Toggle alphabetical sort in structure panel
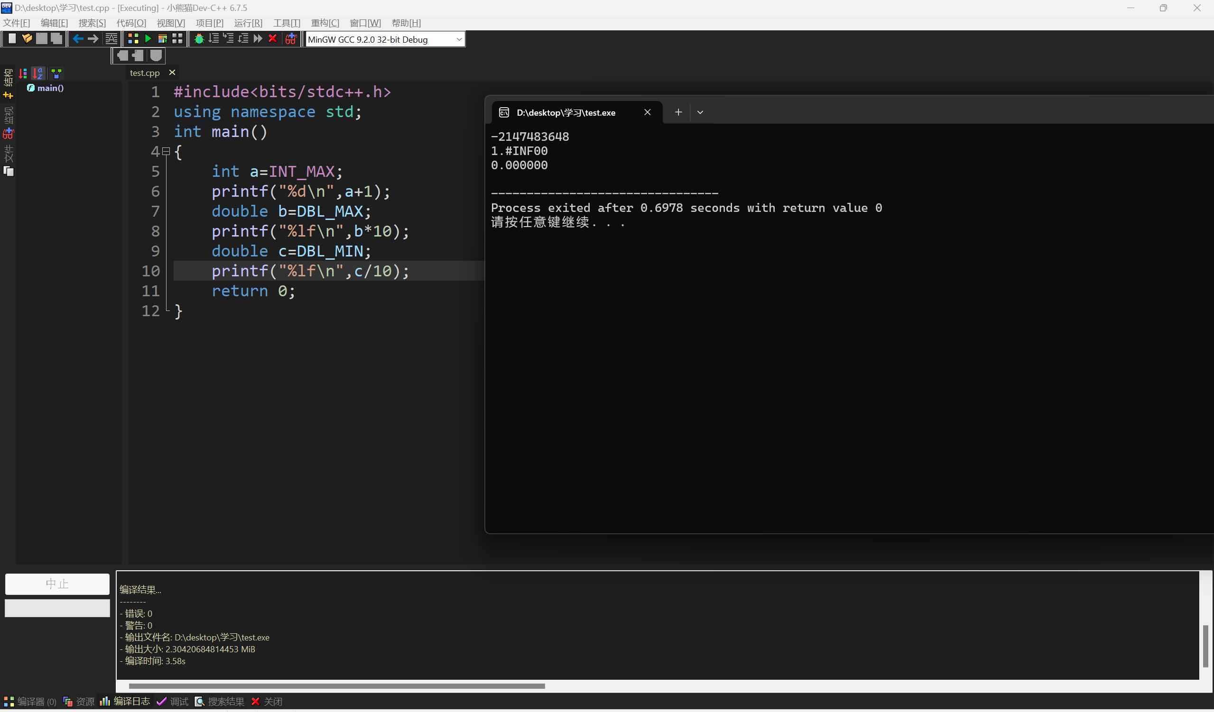 click(x=38, y=73)
